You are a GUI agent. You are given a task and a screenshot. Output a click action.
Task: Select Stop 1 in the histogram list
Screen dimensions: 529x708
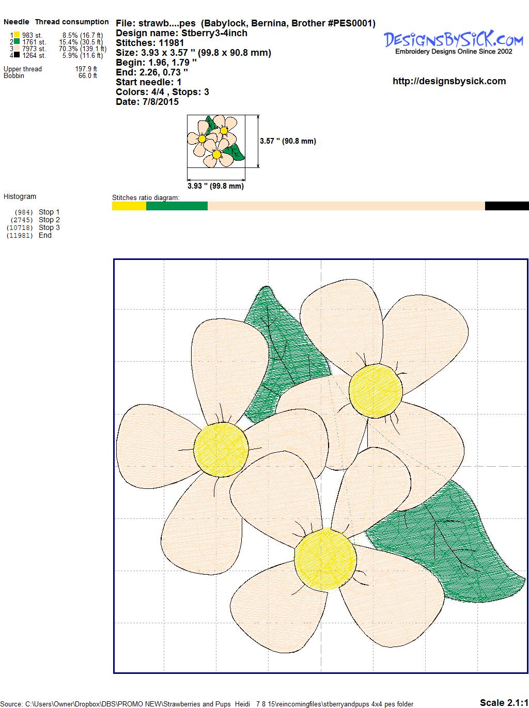click(49, 212)
